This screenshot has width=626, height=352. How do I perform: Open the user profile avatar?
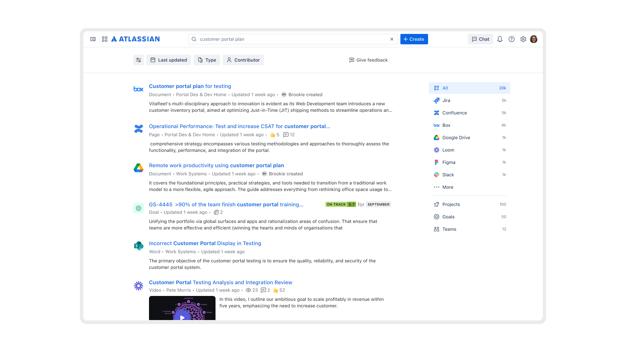tap(534, 39)
